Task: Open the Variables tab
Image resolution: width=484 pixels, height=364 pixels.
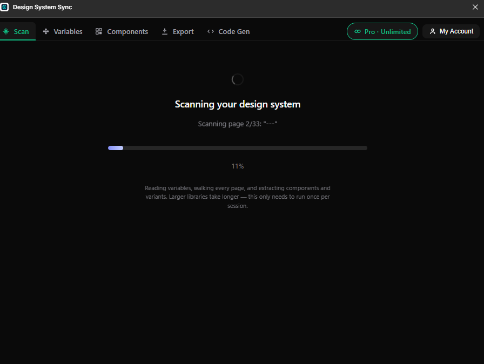Action: coord(63,31)
